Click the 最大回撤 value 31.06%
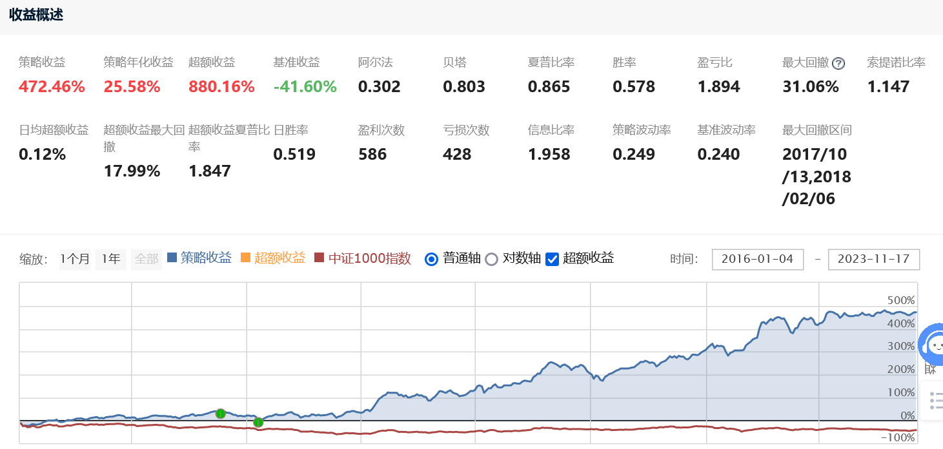943x449 pixels. [x=811, y=87]
